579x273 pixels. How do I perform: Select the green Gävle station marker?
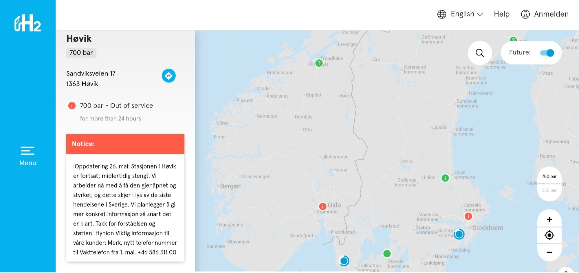click(x=445, y=178)
